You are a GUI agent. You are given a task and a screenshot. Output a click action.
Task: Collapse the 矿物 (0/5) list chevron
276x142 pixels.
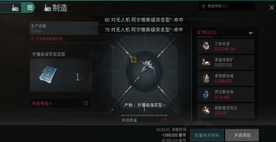tap(251, 33)
